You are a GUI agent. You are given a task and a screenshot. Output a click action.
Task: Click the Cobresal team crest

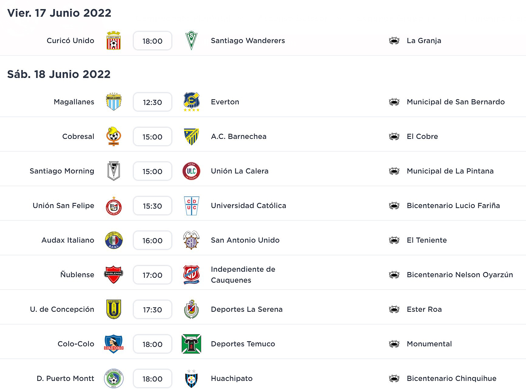113,136
